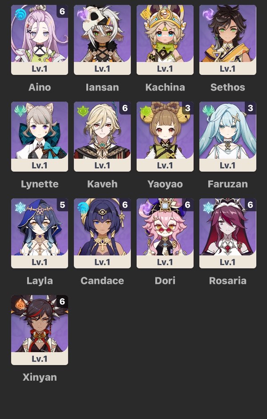Click the Electro element icon on Sethos
The image size is (267, 419).
[x=208, y=14]
